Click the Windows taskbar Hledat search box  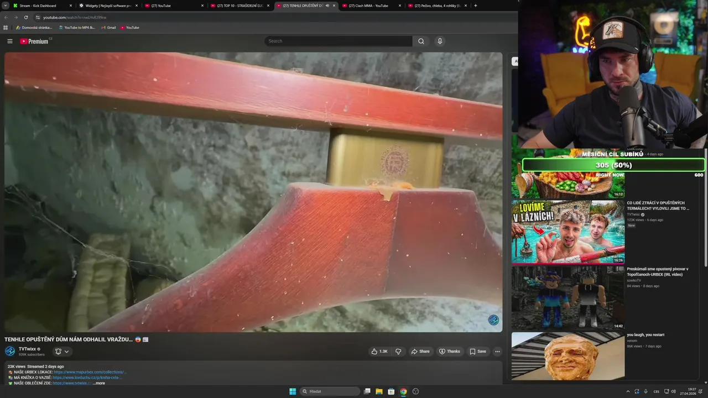pyautogui.click(x=330, y=391)
